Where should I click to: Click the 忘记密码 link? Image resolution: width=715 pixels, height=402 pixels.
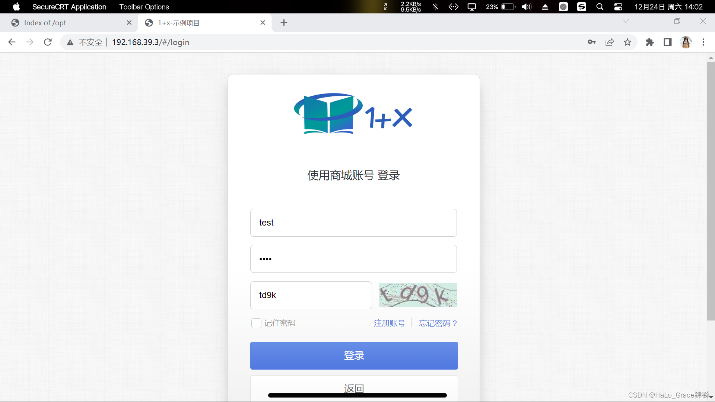pos(438,323)
